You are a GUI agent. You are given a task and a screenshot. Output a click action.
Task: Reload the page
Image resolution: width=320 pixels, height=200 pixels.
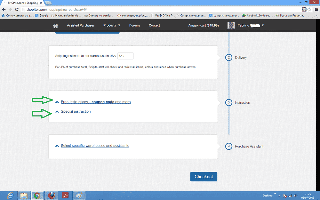coord(17,10)
